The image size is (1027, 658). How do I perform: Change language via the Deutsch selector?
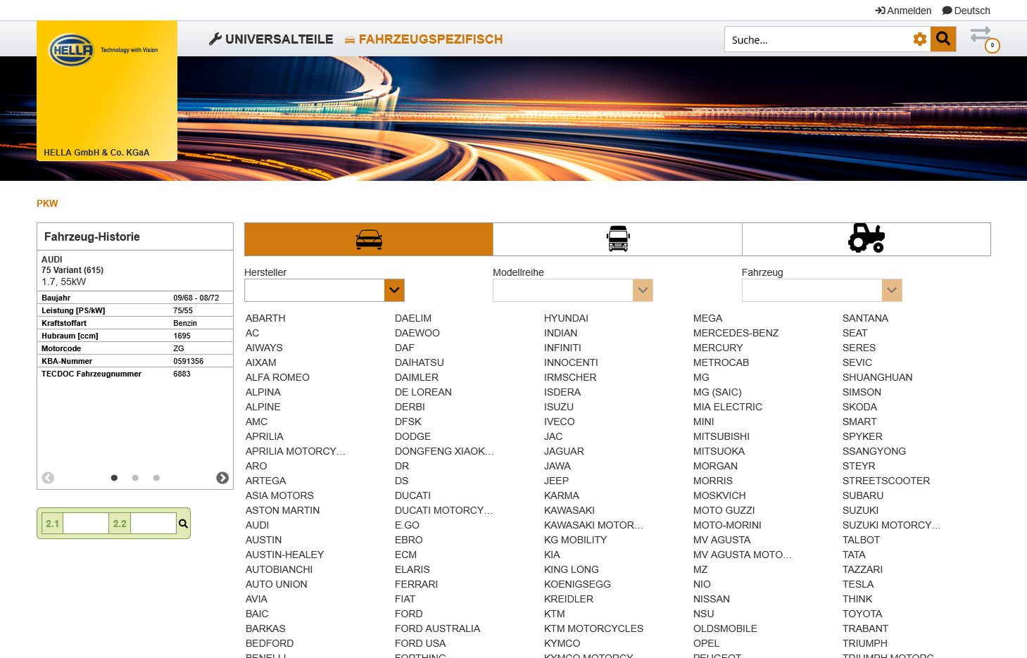click(966, 11)
